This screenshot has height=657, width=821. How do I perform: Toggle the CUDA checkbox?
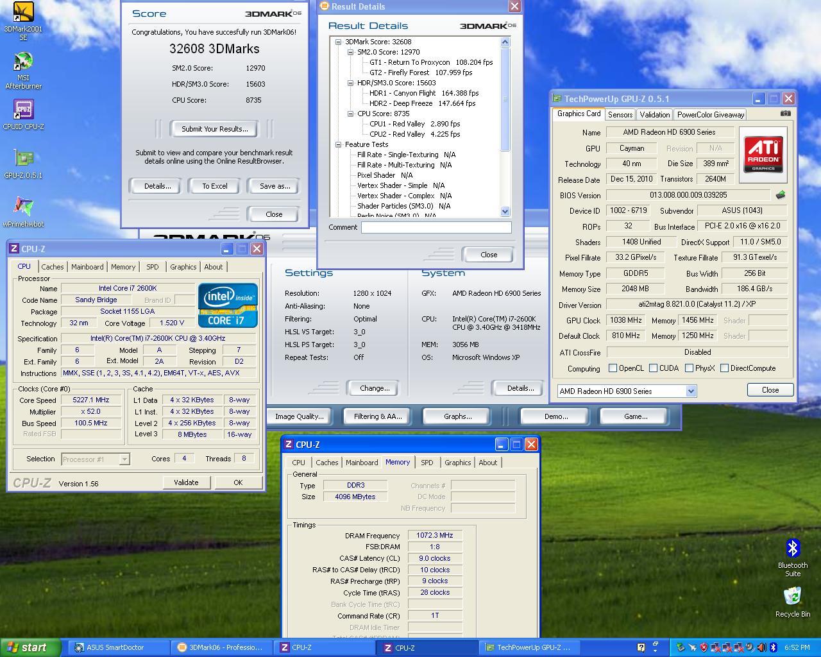point(653,368)
